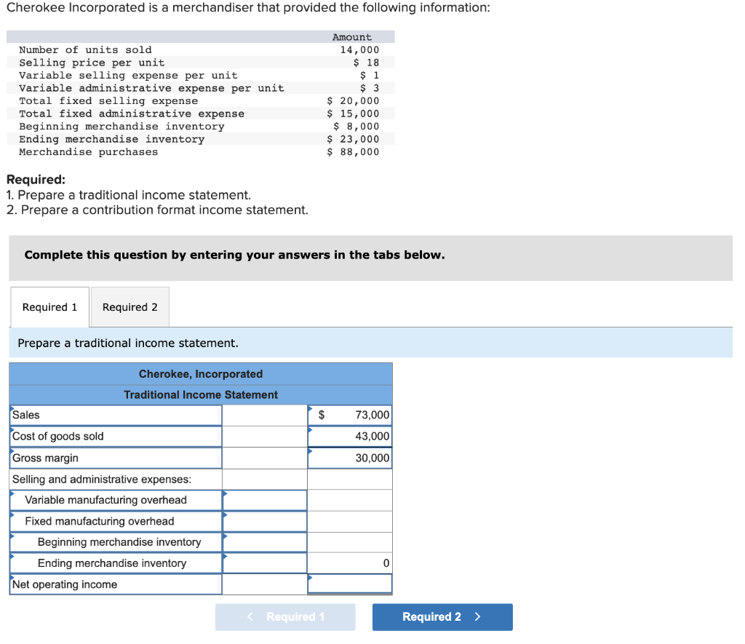Click amount input for Beginning merchandise inventory

click(265, 542)
